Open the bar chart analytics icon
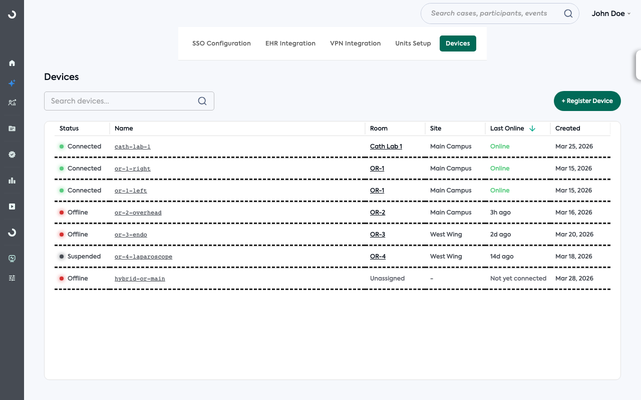Image resolution: width=641 pixels, height=400 pixels. pyautogui.click(x=12, y=180)
